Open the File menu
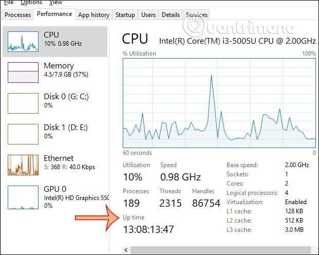 coord(8,3)
